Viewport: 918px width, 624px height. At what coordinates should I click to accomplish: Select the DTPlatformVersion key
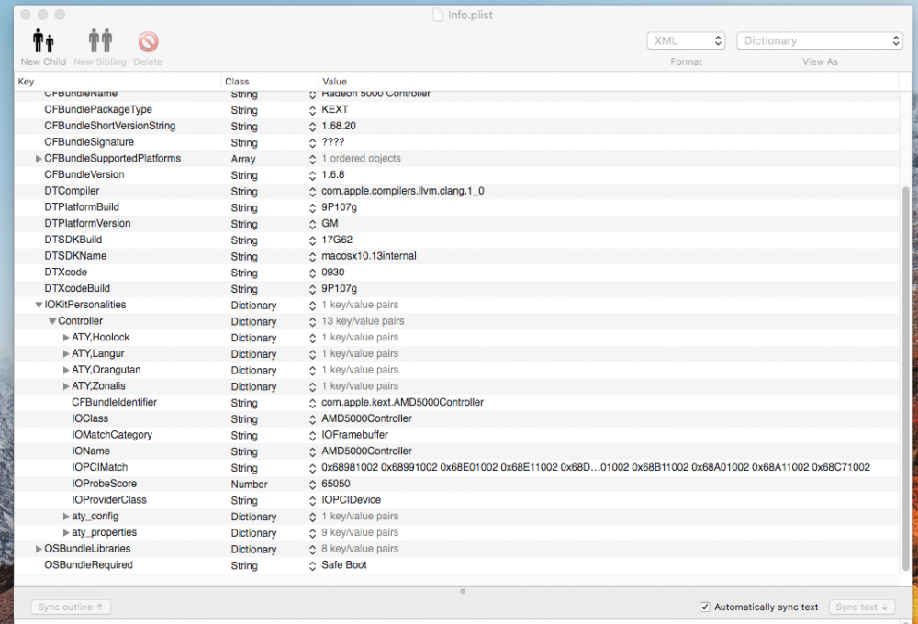click(87, 224)
